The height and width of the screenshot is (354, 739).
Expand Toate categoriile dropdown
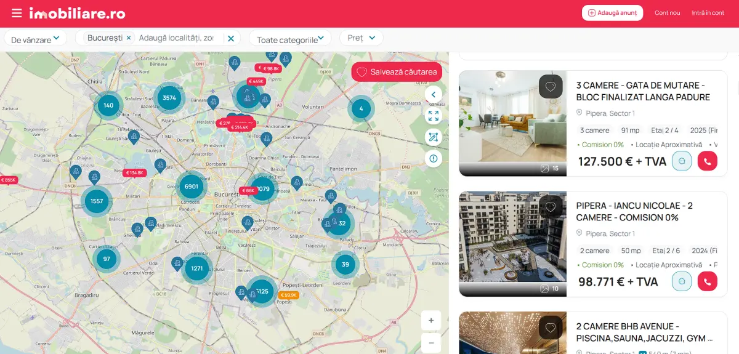tap(290, 38)
